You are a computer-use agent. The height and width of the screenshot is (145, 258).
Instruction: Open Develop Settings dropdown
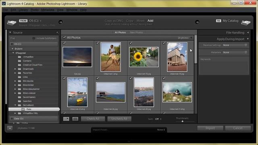coord(235,45)
